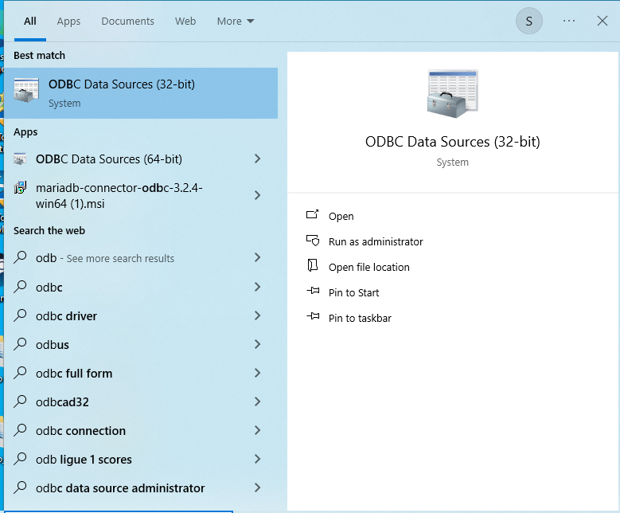The width and height of the screenshot is (620, 513).
Task: Switch to the Documents tab
Action: click(x=127, y=22)
